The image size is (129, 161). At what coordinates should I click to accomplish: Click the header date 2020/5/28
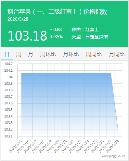[x=18, y=19]
